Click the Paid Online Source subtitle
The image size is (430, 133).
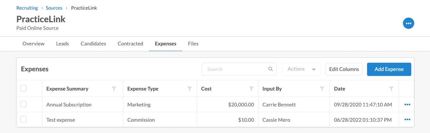38,28
